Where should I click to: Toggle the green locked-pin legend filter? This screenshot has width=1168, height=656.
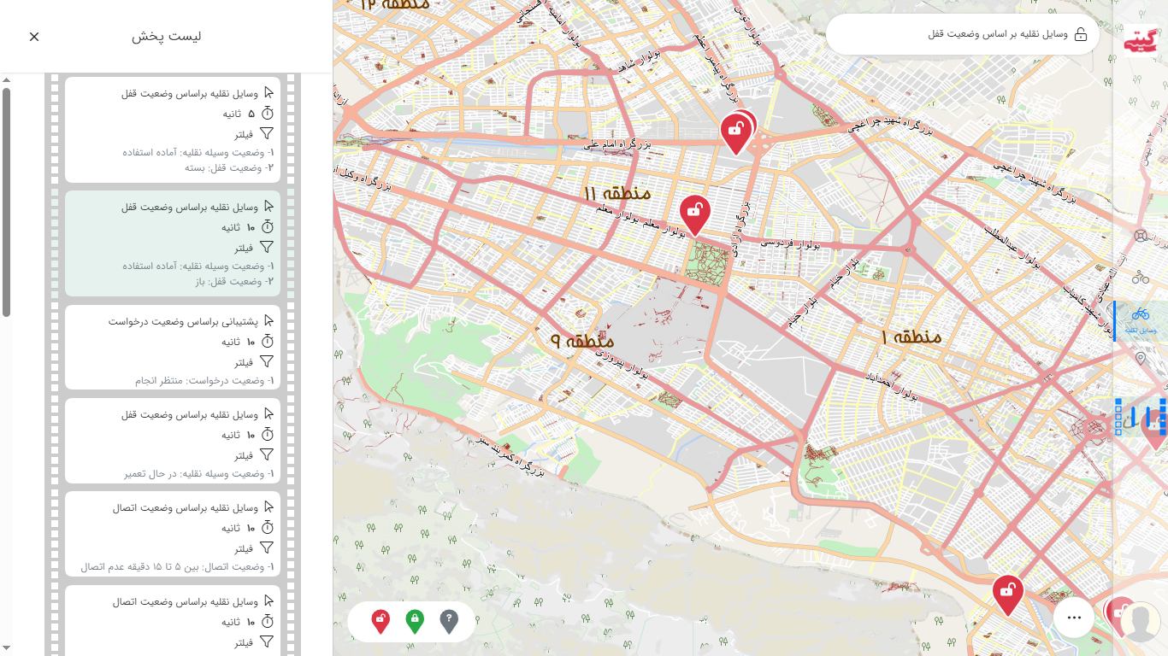tap(415, 621)
